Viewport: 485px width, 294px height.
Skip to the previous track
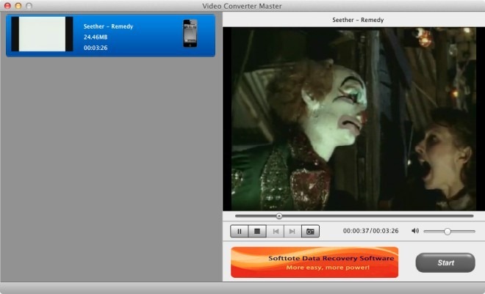(276, 232)
